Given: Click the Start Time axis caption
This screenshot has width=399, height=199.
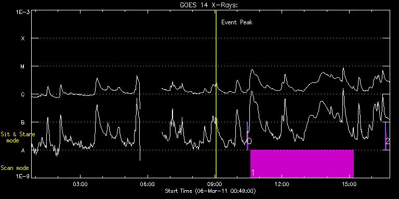Looking at the screenshot, I should pos(210,191).
